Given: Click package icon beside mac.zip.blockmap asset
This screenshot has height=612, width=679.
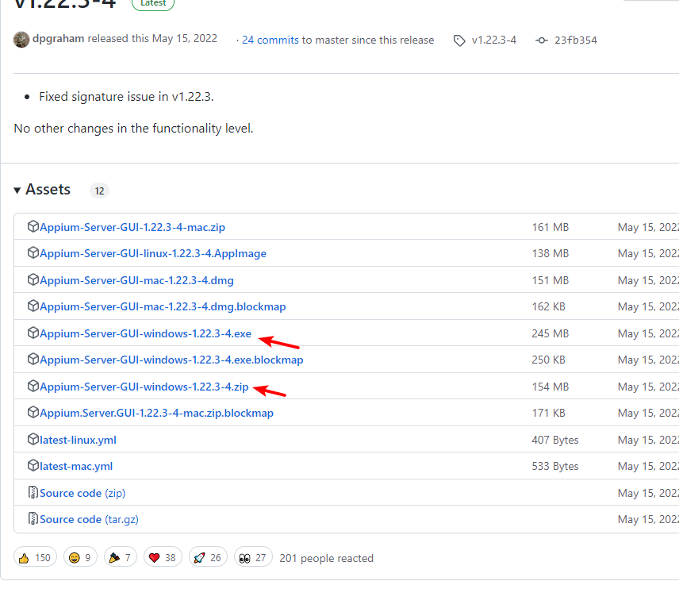Looking at the screenshot, I should click(x=33, y=412).
